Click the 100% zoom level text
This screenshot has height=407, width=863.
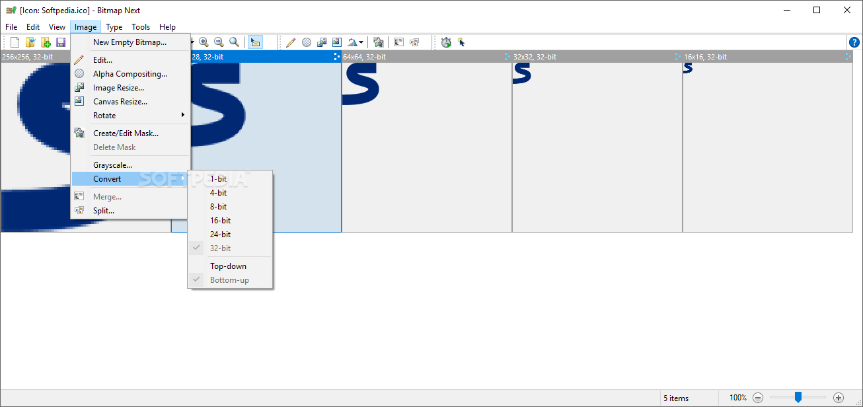coord(738,398)
